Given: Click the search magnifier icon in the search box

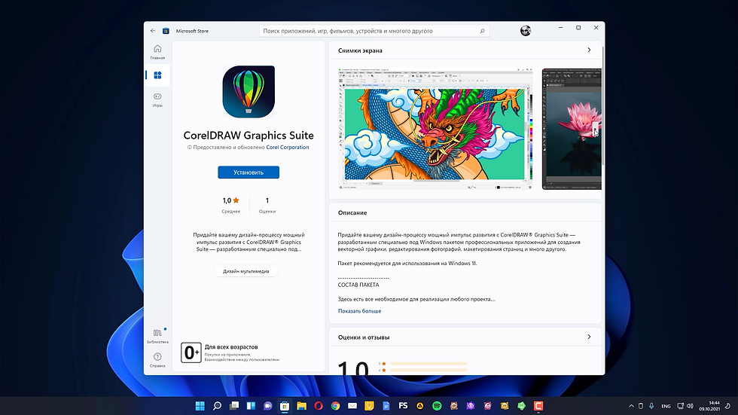Looking at the screenshot, I should (482, 31).
